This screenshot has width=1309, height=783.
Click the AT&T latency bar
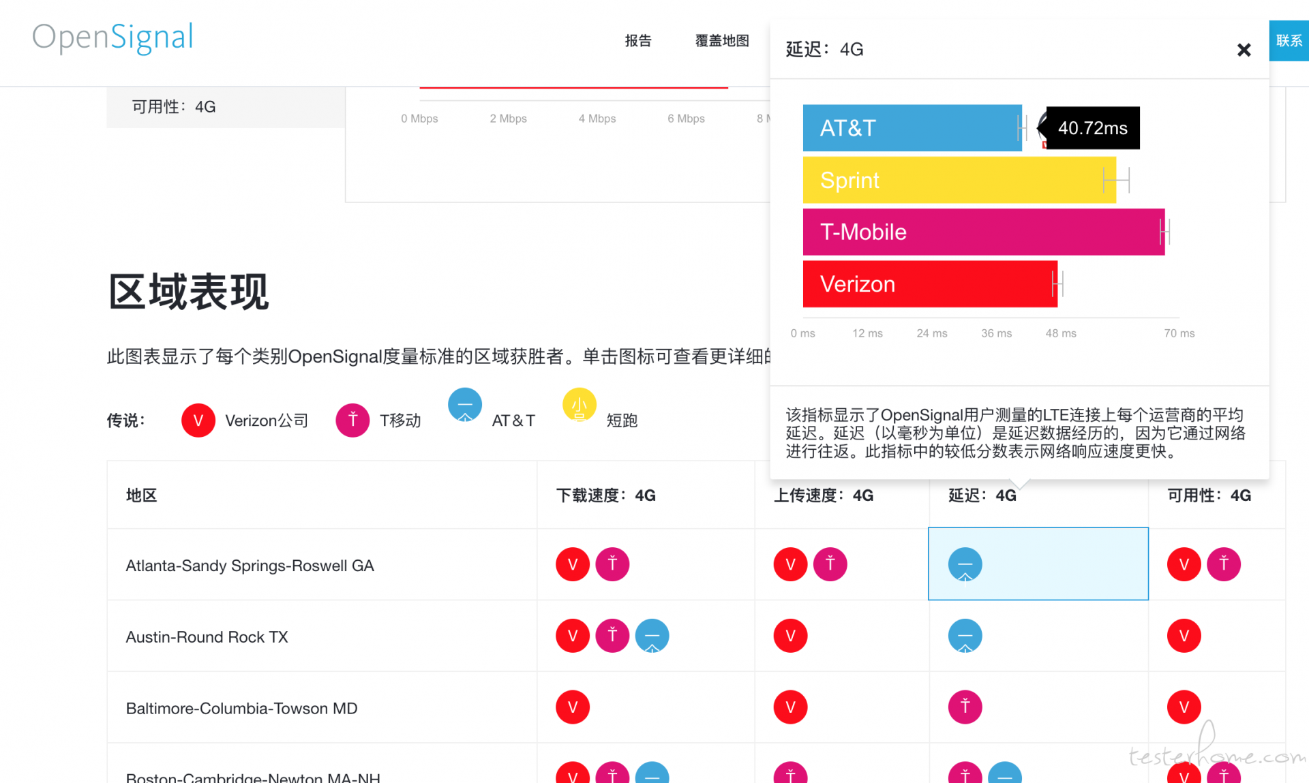pyautogui.click(x=912, y=128)
